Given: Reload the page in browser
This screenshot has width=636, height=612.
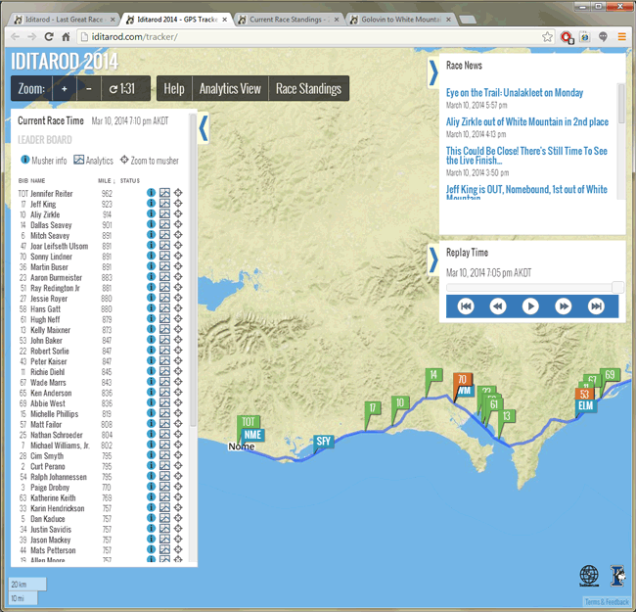Looking at the screenshot, I should (x=49, y=37).
